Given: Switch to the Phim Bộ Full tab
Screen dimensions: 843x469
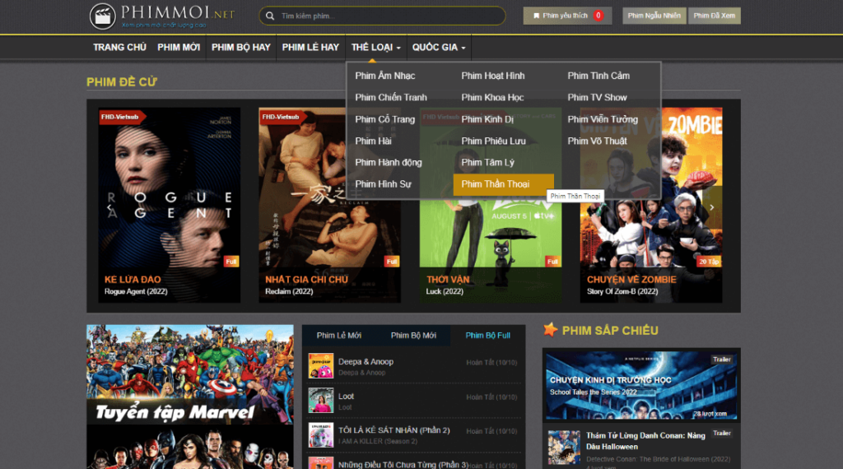Looking at the screenshot, I should (487, 335).
